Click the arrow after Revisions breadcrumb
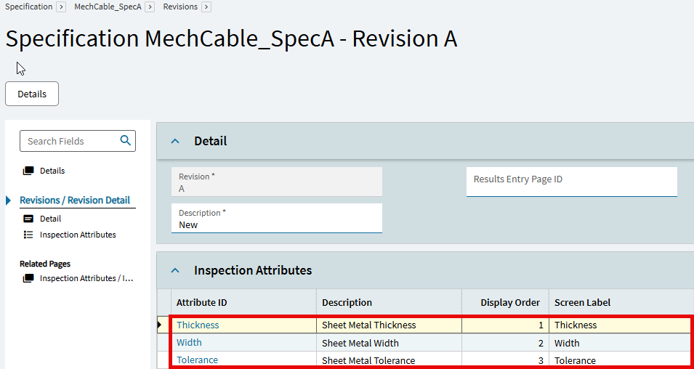The image size is (694, 369). pyautogui.click(x=206, y=7)
